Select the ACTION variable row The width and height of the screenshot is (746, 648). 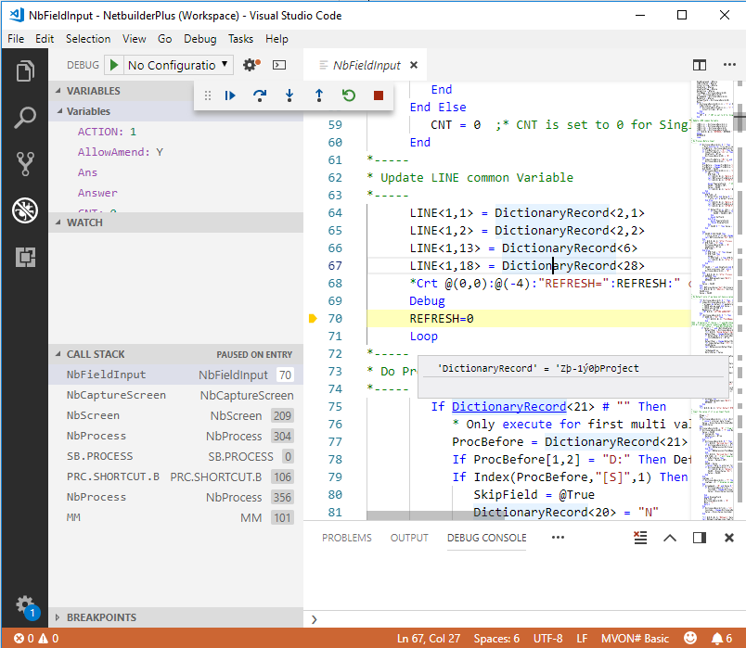click(176, 132)
